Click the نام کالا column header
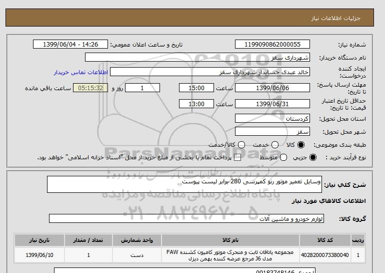Screen dimensions: 385x273 coord(230,240)
